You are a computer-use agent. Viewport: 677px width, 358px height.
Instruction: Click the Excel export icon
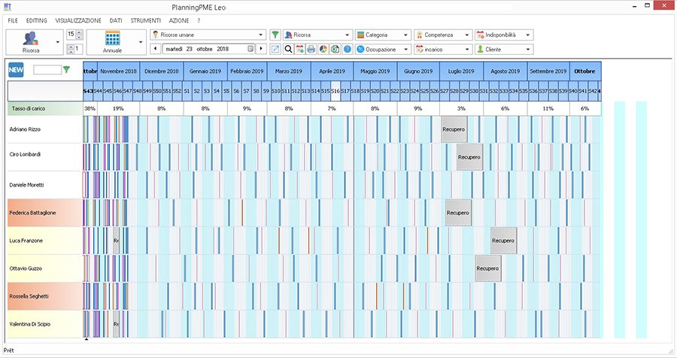pyautogui.click(x=335, y=49)
